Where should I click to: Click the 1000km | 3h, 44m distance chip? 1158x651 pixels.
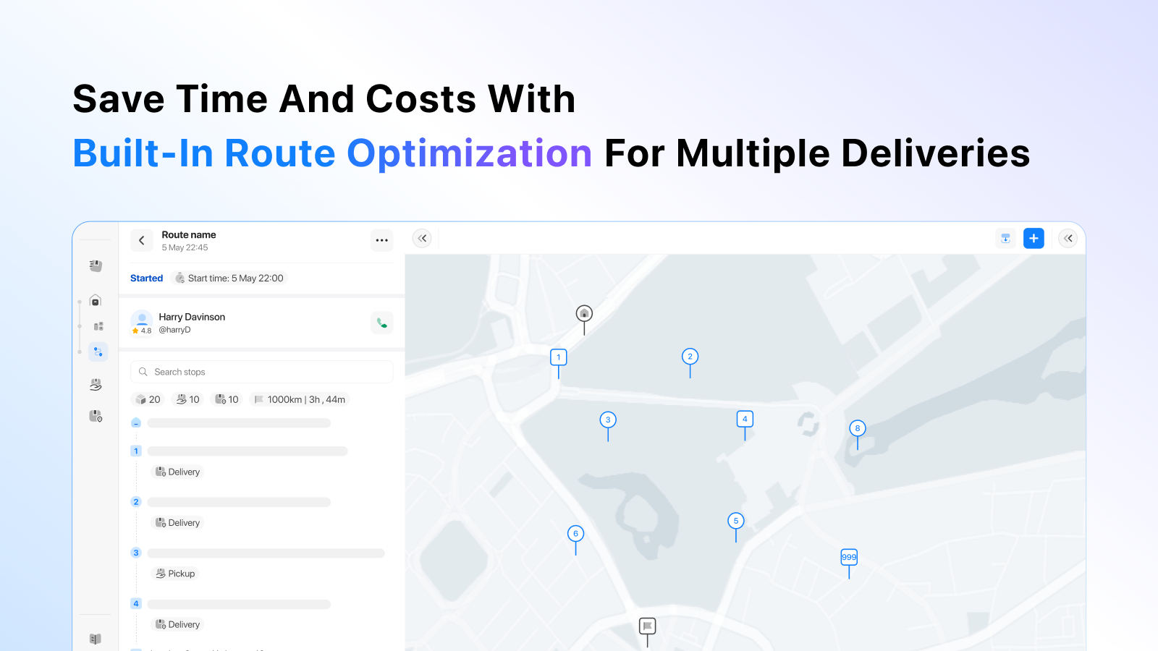click(x=300, y=399)
